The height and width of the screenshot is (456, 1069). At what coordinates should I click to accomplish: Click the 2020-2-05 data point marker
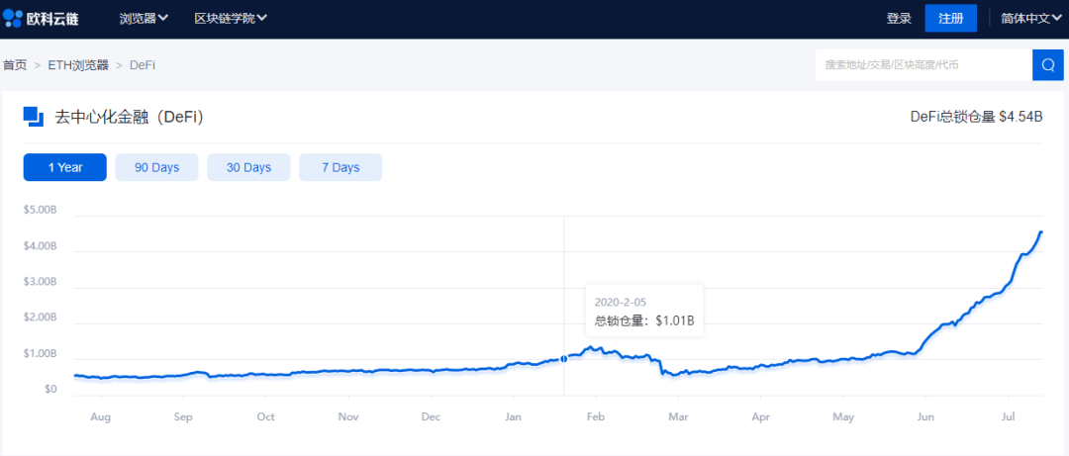[x=563, y=358]
